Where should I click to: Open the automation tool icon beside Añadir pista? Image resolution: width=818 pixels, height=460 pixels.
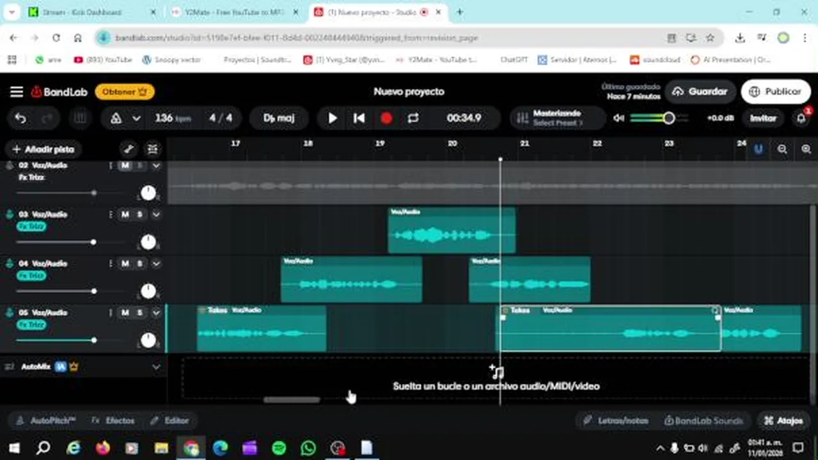129,149
